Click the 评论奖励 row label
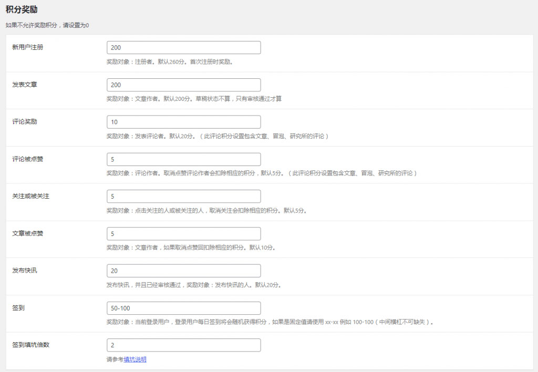Viewport: 538px width, 372px height. [24, 121]
